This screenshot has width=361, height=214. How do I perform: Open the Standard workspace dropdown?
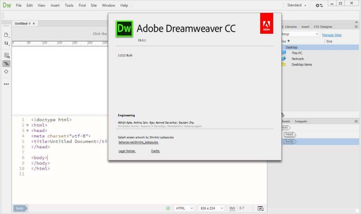pyautogui.click(x=296, y=5)
